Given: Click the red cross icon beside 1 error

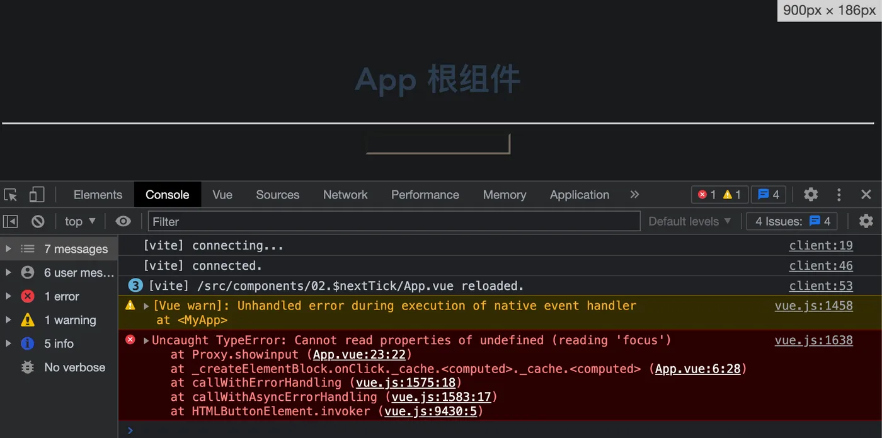Looking at the screenshot, I should 28,296.
